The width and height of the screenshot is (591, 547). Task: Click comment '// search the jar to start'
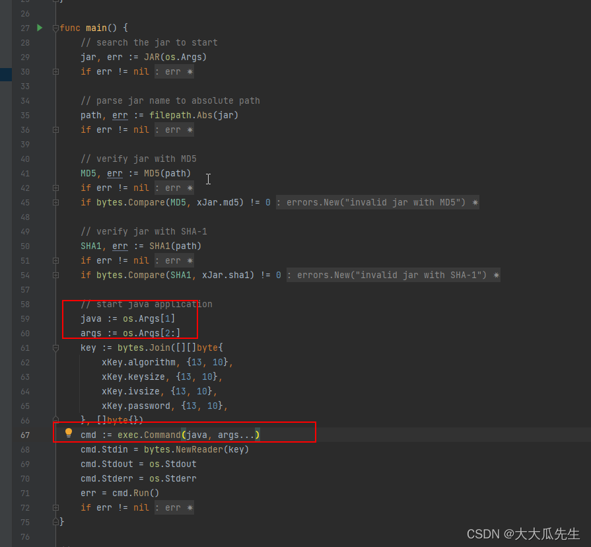pyautogui.click(x=149, y=42)
